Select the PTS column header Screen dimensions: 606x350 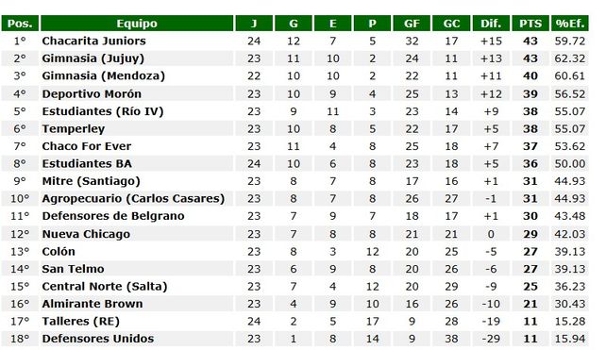pyautogui.click(x=530, y=24)
